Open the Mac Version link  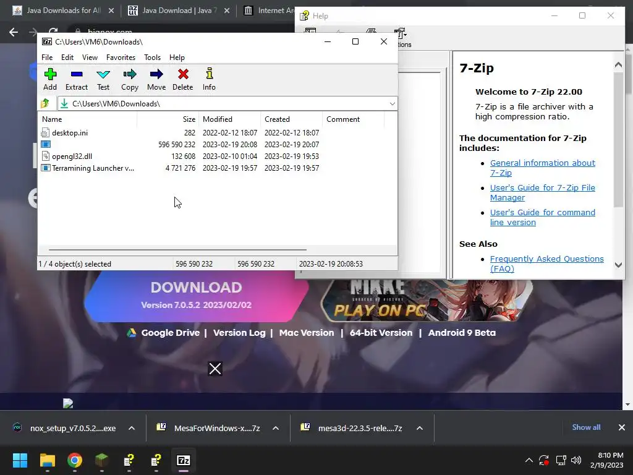pyautogui.click(x=307, y=333)
